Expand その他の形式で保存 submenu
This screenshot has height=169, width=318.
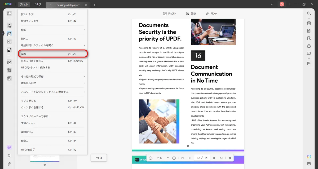click(52, 77)
